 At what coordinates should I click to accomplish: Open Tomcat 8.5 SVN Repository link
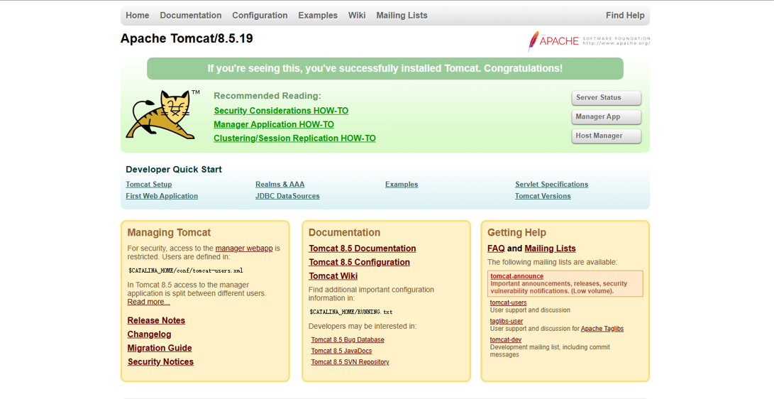(350, 362)
